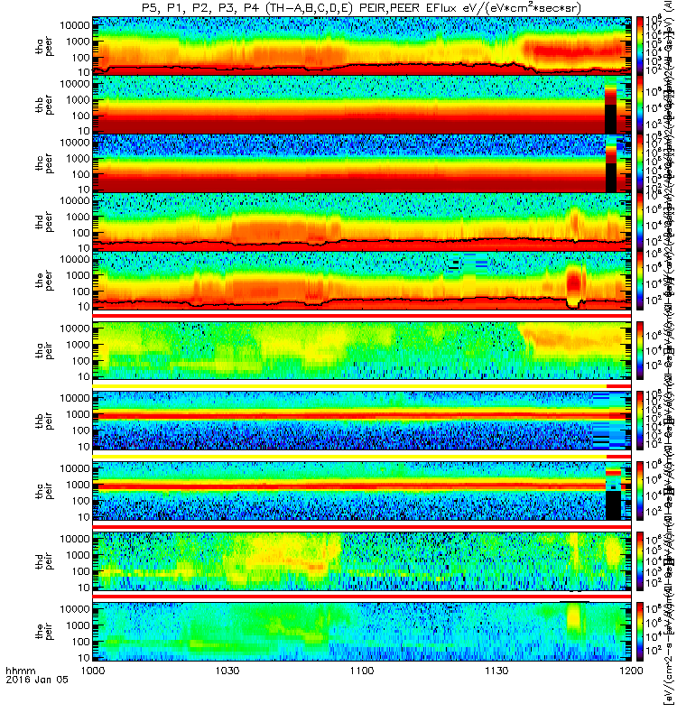Click the black data gap in thc peir
677x722 pixels.
click(613, 505)
